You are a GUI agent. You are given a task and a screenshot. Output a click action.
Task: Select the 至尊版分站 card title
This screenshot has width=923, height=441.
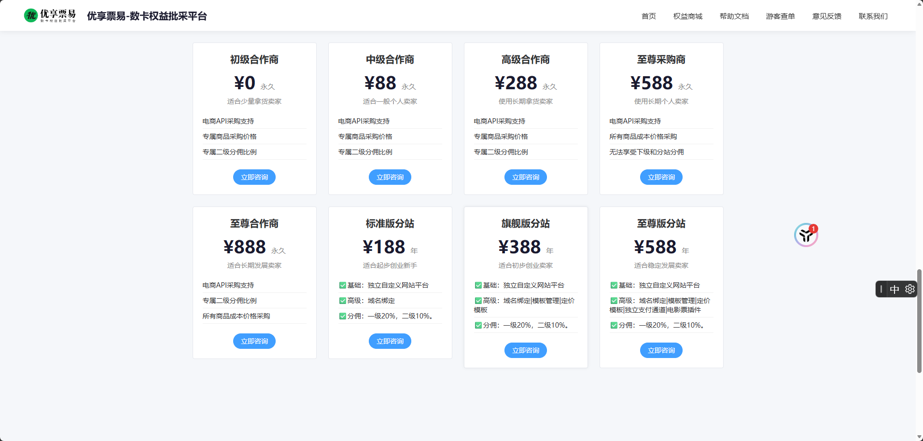click(x=661, y=223)
